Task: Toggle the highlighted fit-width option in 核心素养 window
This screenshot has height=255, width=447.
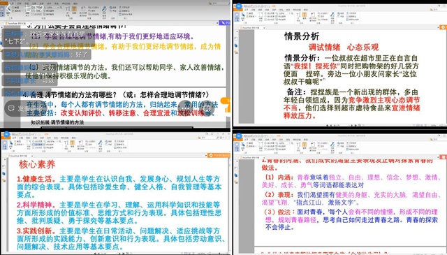Action: 38,145
